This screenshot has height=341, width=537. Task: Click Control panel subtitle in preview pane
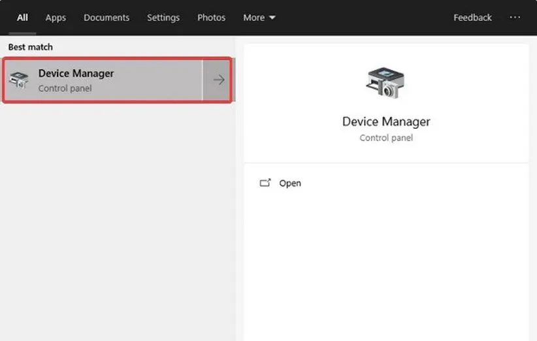[x=386, y=138]
